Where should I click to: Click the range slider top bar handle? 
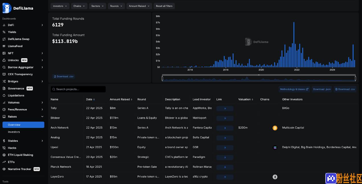coord(259,75)
